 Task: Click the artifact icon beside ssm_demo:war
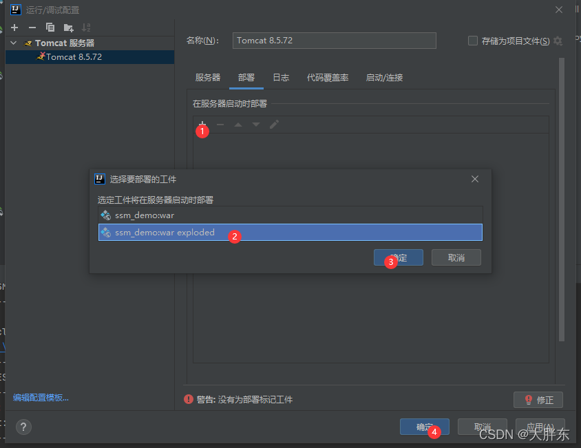point(106,215)
